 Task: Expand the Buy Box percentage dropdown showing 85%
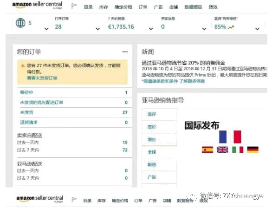tap(257, 29)
